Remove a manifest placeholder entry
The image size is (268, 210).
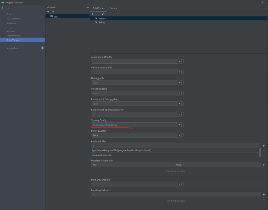click(264, 170)
